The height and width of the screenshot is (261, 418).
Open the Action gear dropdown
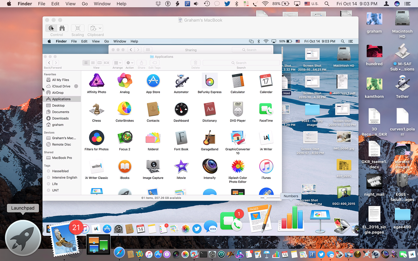pyautogui.click(x=129, y=63)
